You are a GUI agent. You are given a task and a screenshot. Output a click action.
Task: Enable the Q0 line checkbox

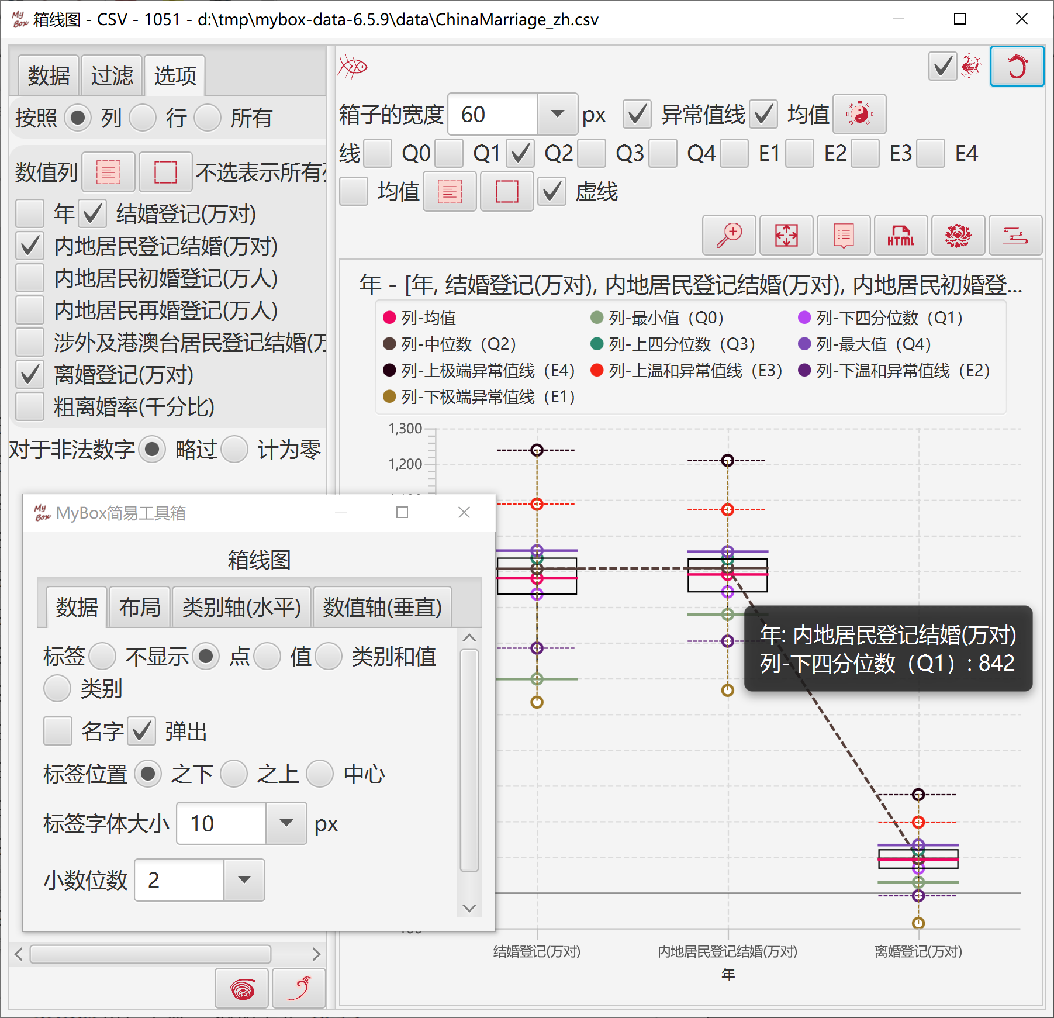click(378, 153)
